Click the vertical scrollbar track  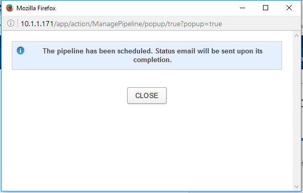pyautogui.click(x=297, y=111)
